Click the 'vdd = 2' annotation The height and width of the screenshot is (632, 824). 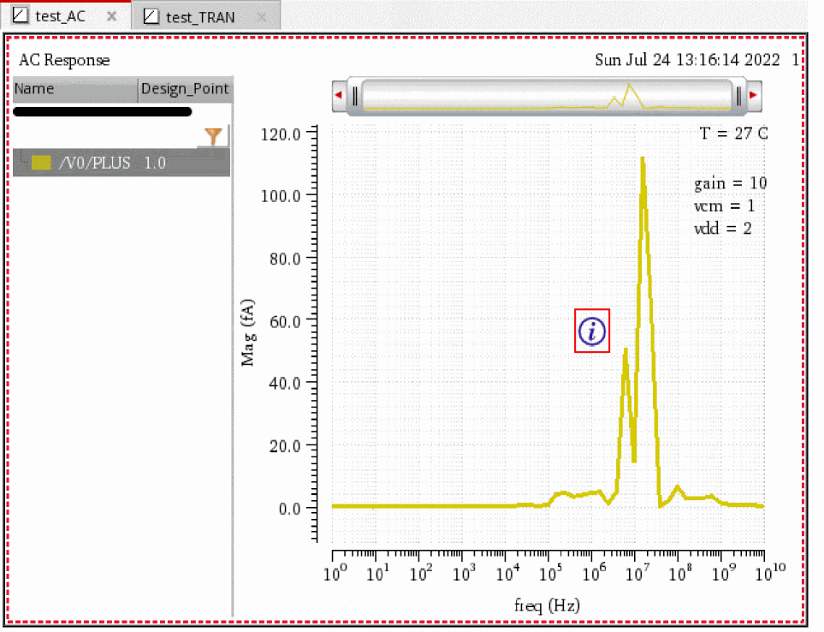(x=722, y=228)
